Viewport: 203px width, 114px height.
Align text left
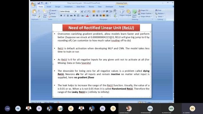94,16
